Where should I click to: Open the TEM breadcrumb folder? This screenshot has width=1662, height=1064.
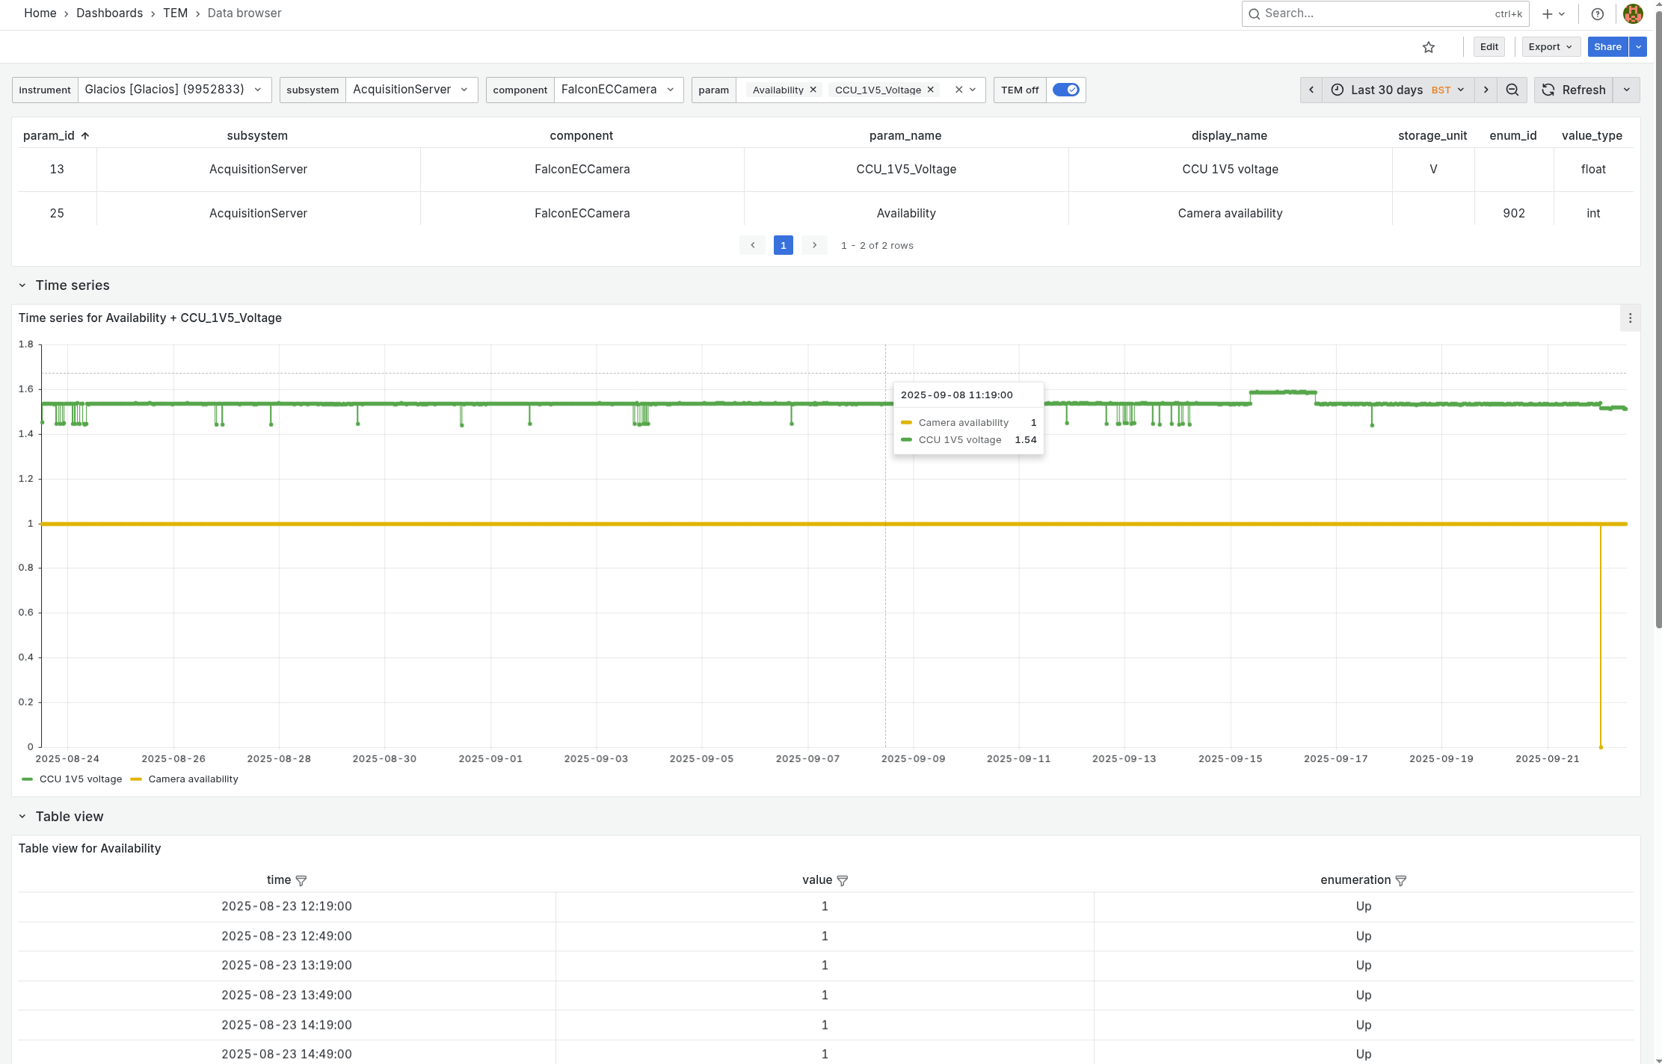pos(175,13)
